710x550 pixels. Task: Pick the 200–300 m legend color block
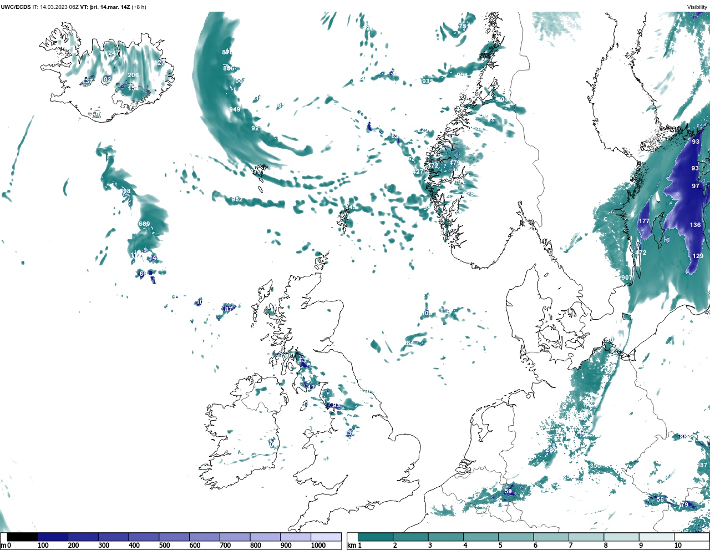coord(83,537)
